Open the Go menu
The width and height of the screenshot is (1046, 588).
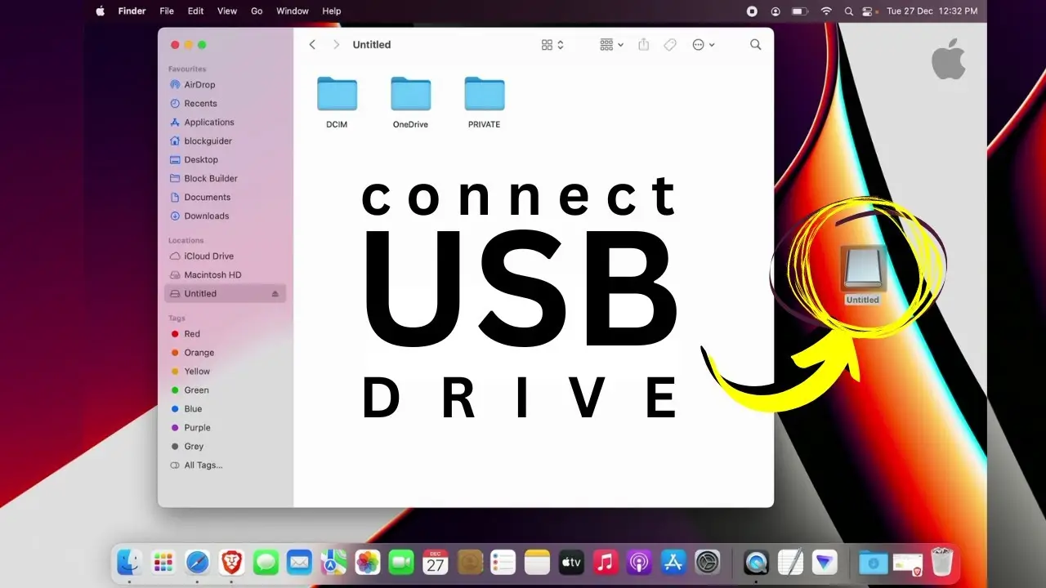pos(257,11)
